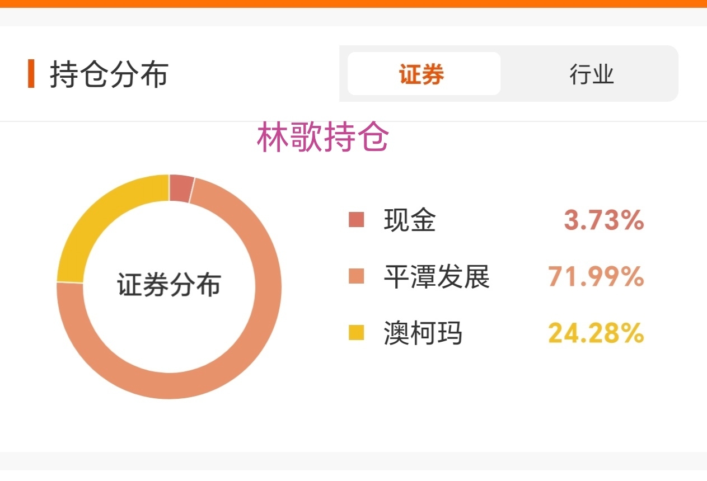Screen dimensions: 707x481
Task: Select the 澳柯玛 legend label
Action: [x=423, y=333]
